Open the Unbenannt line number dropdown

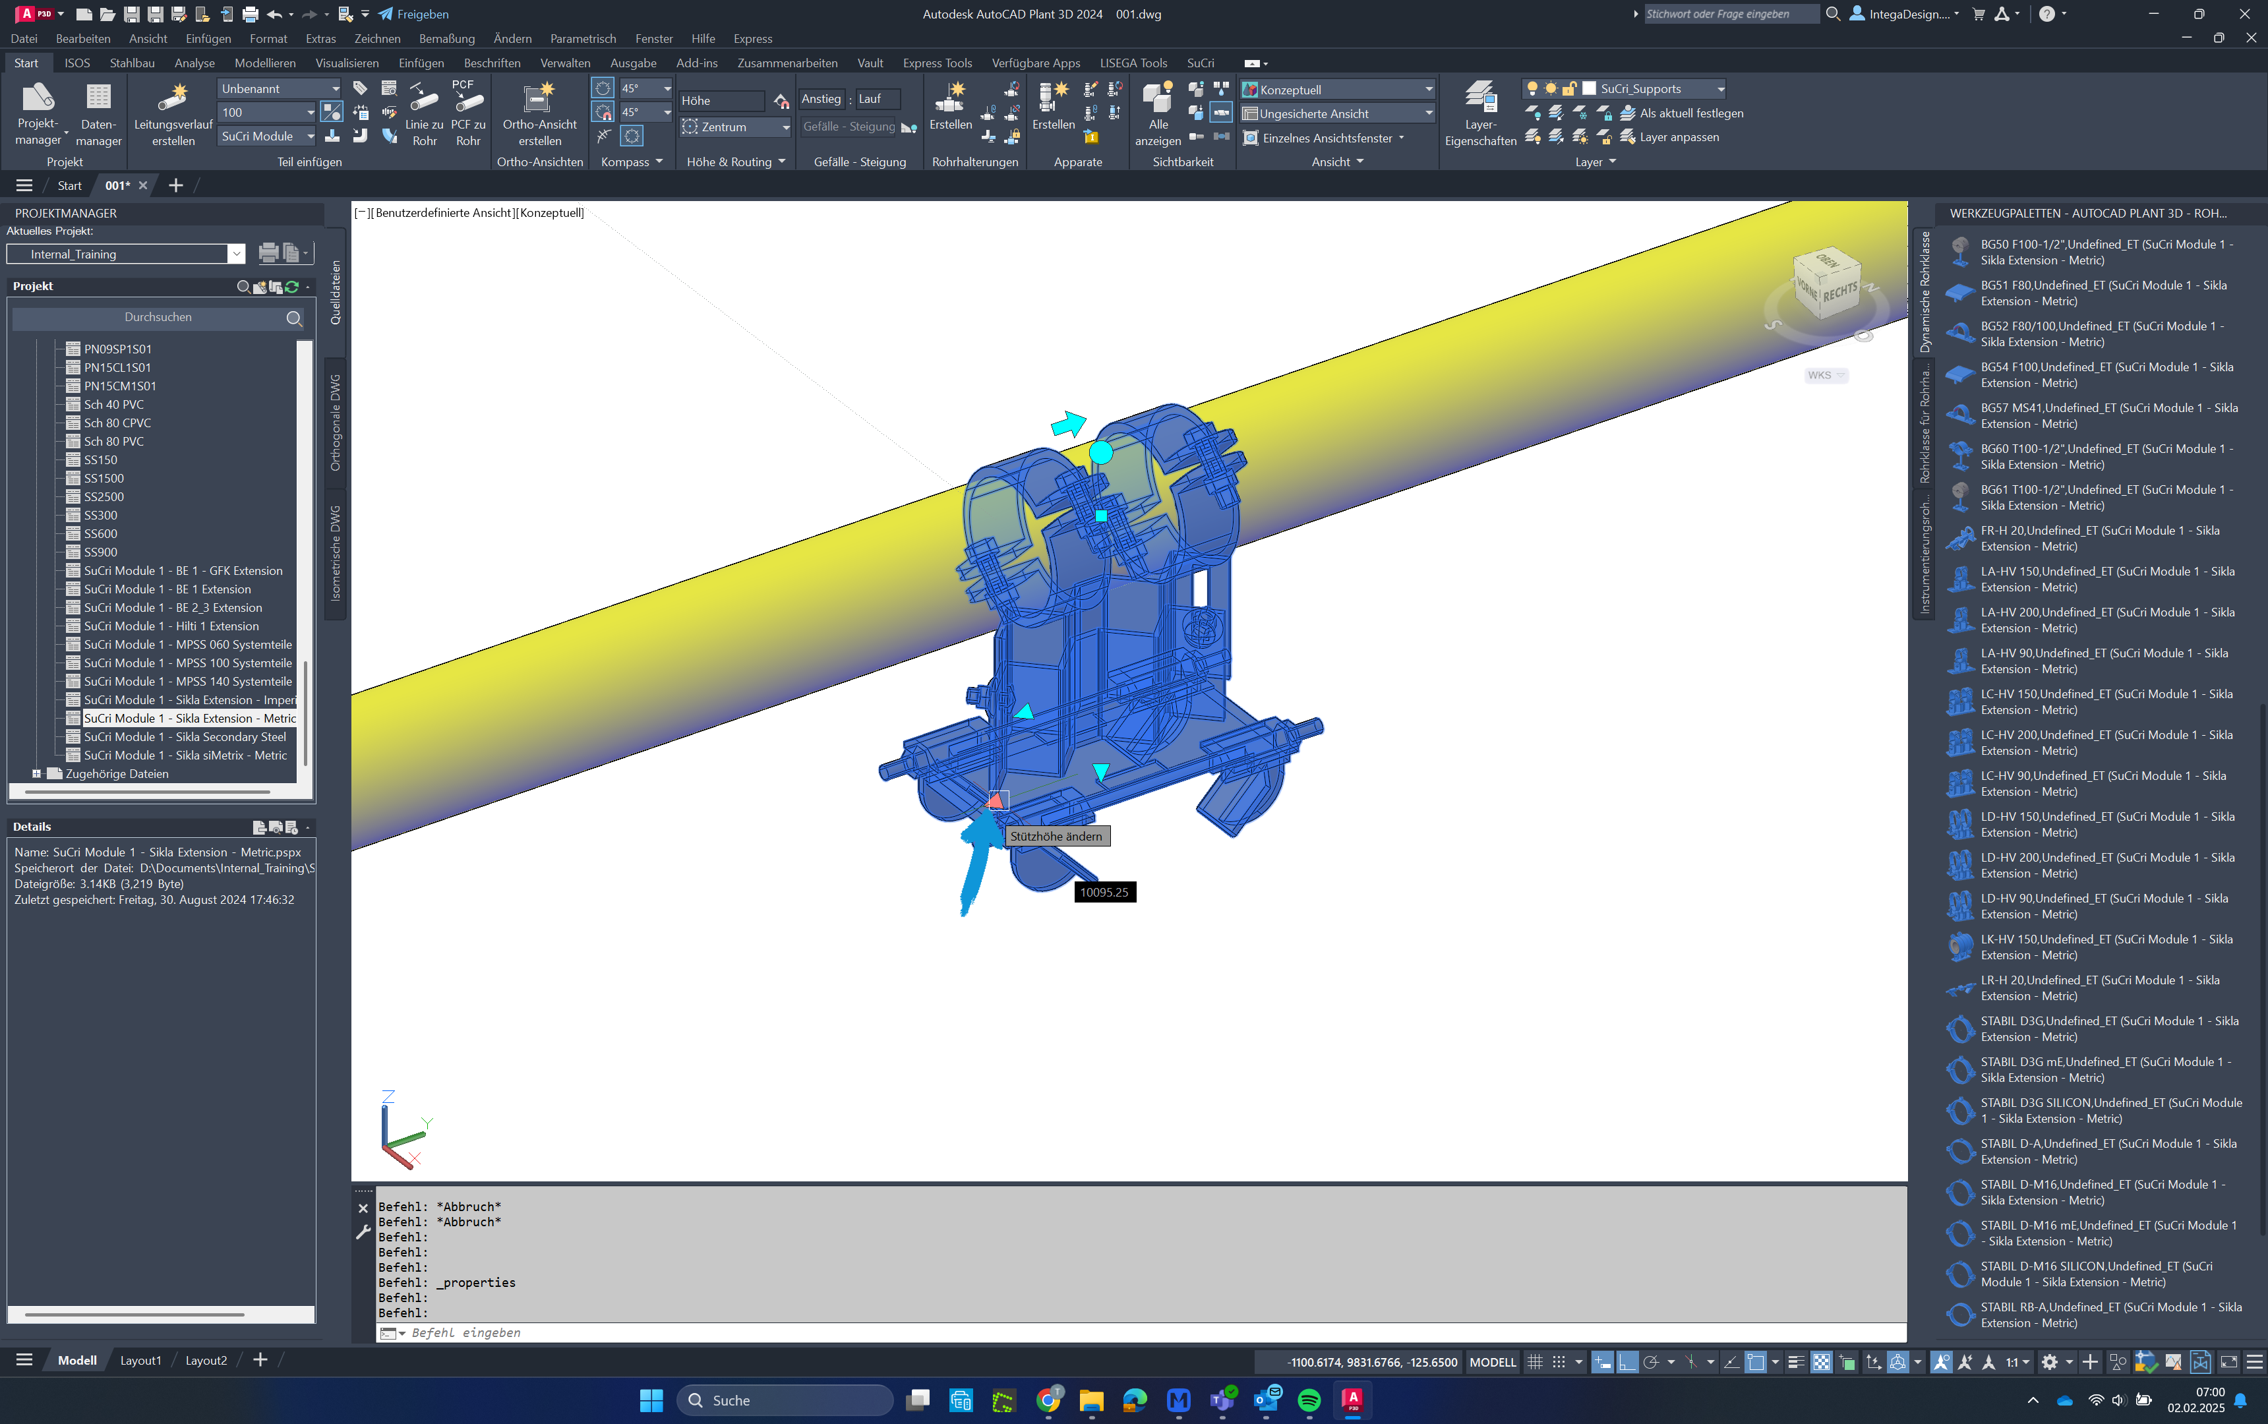click(280, 88)
